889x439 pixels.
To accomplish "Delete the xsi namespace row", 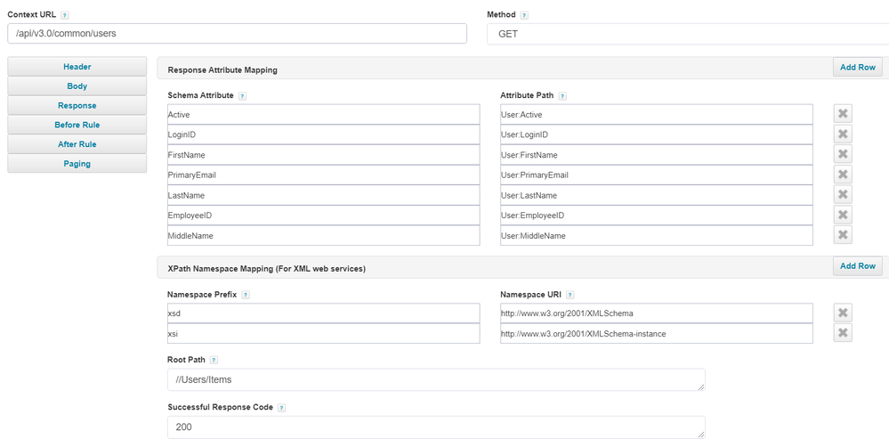I will pos(843,333).
